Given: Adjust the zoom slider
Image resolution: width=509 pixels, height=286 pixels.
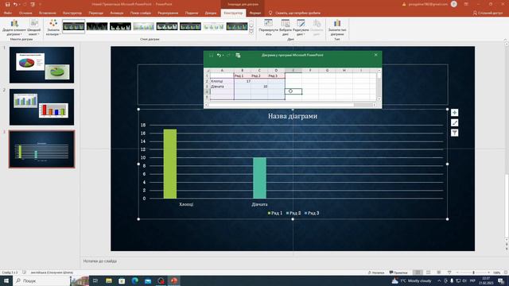Looking at the screenshot, I should pyautogui.click(x=473, y=272).
